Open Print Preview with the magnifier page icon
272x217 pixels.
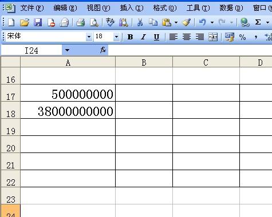click(94, 22)
